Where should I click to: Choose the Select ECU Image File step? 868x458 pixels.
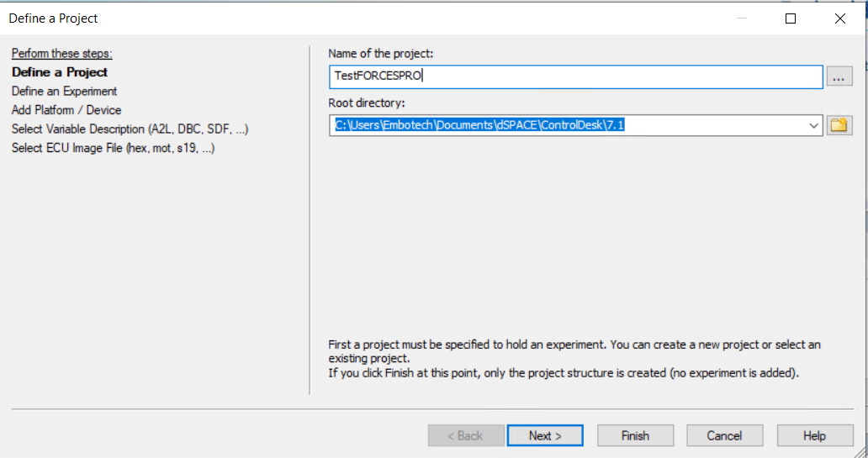(114, 148)
